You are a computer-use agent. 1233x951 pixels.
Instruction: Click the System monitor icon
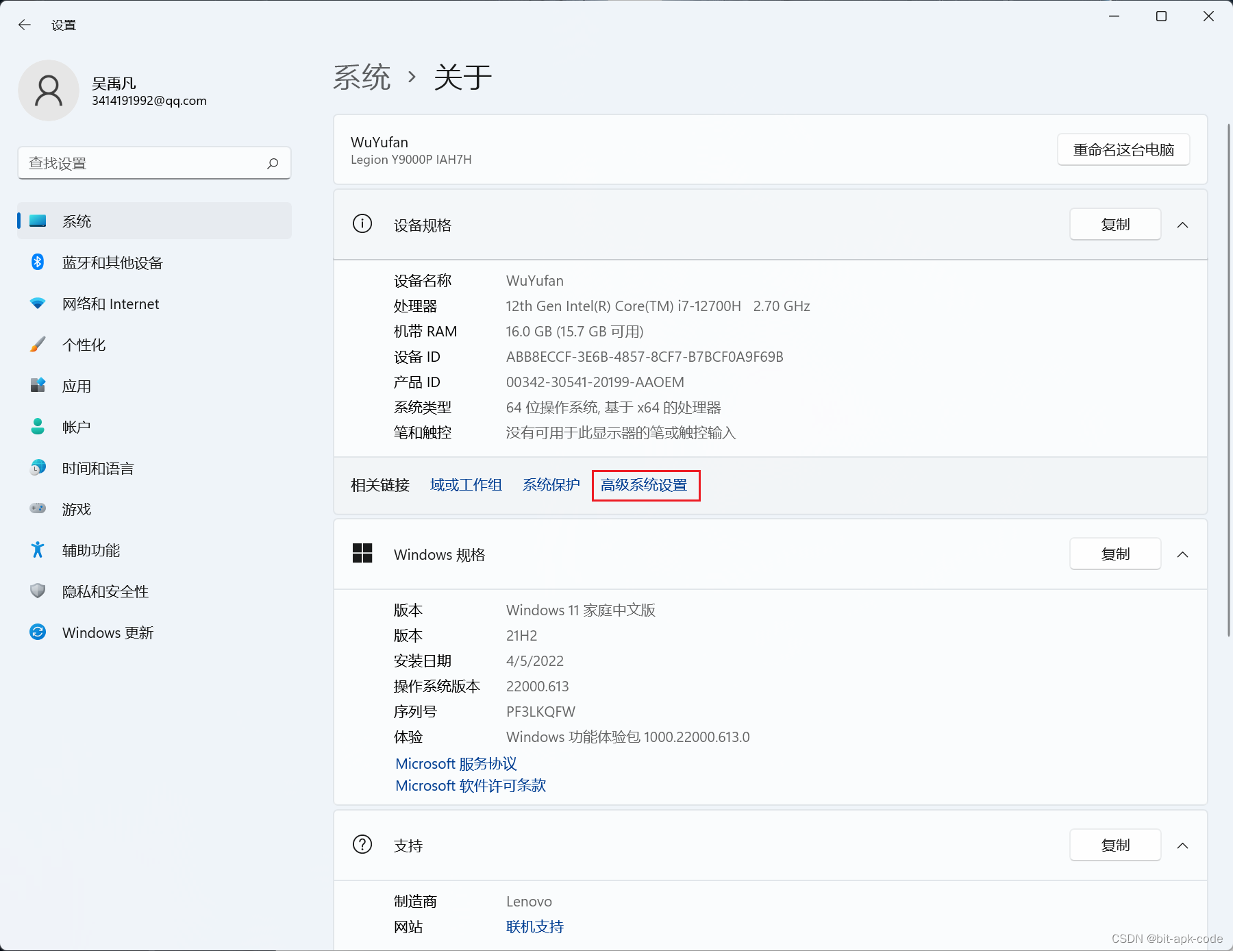(x=38, y=221)
